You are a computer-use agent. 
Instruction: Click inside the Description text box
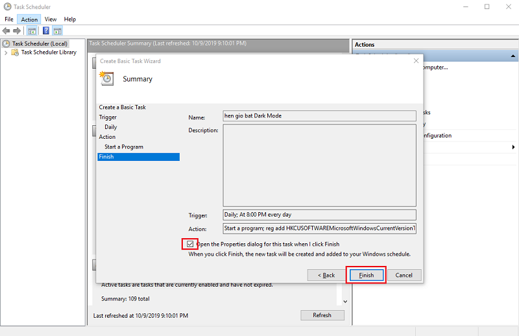point(319,165)
